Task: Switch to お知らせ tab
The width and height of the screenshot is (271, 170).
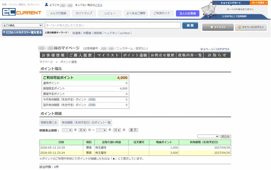Action: tap(217, 55)
